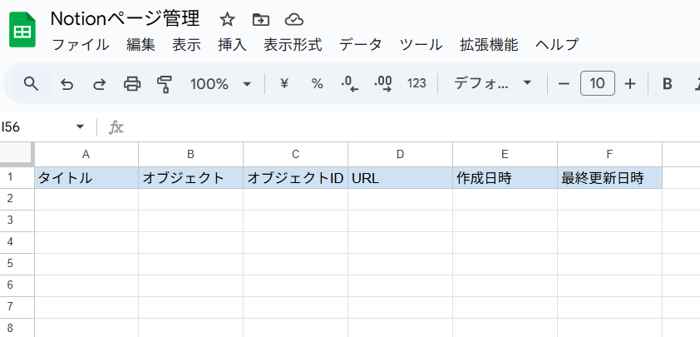The height and width of the screenshot is (337, 700).
Task: Rename the Notionページ管理 title
Action: click(125, 19)
